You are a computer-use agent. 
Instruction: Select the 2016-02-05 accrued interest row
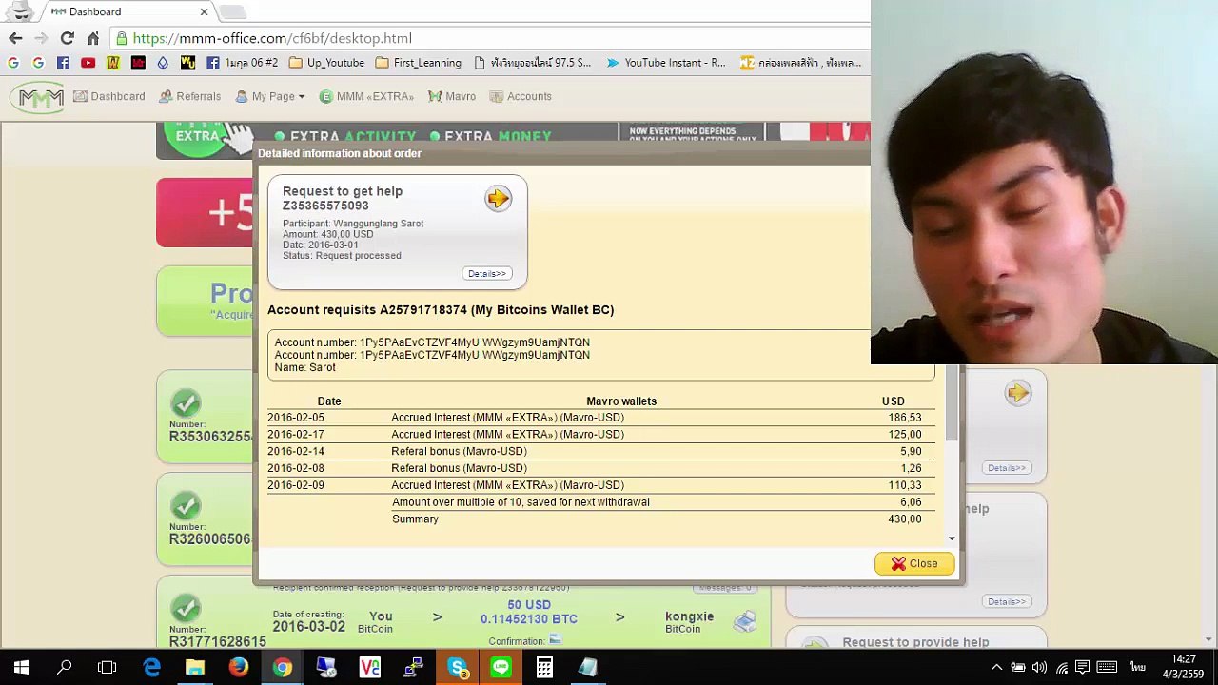point(600,418)
